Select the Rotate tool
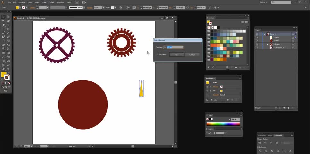Viewport: 310px width, 154px height. pos(3,41)
